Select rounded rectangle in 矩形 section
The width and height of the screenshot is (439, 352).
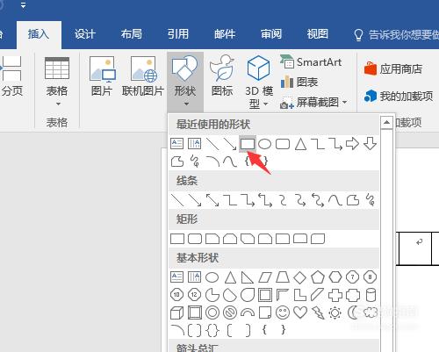[195, 239]
